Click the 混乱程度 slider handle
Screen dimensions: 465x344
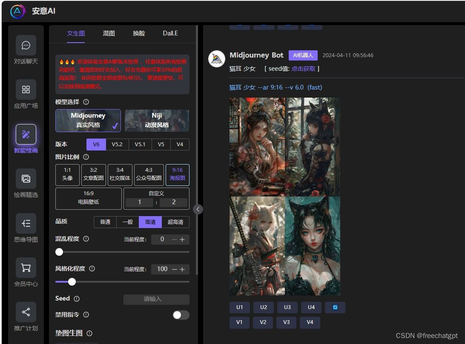[x=59, y=252]
